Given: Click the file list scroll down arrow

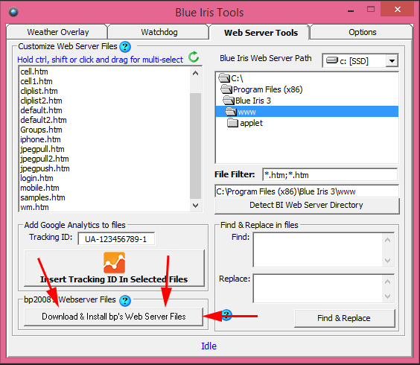Looking at the screenshot, I should pos(196,206).
